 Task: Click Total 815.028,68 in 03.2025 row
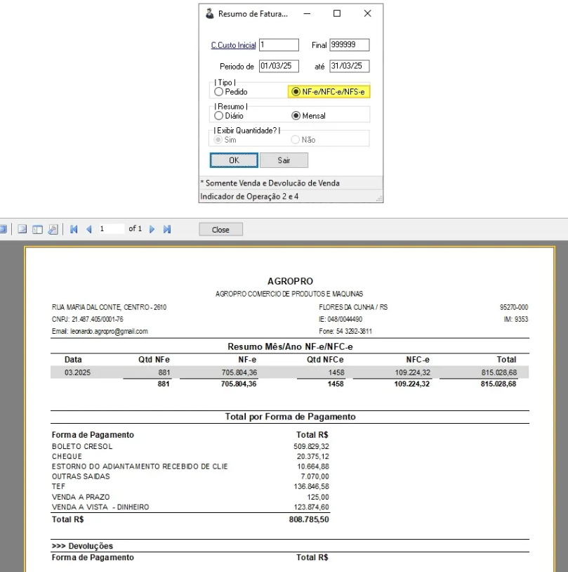click(498, 372)
